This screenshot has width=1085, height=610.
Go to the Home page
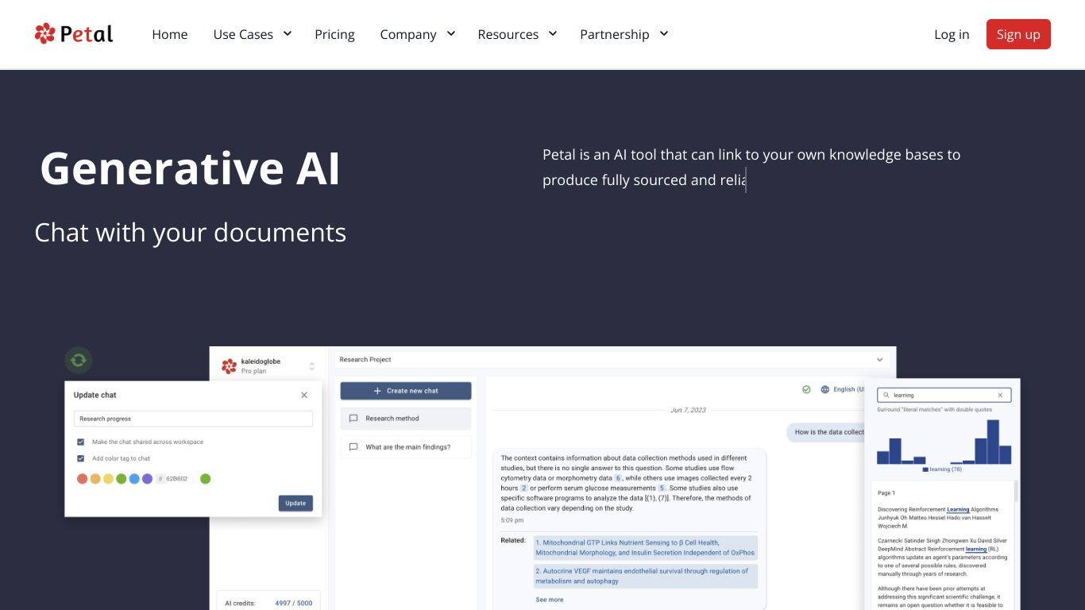170,34
